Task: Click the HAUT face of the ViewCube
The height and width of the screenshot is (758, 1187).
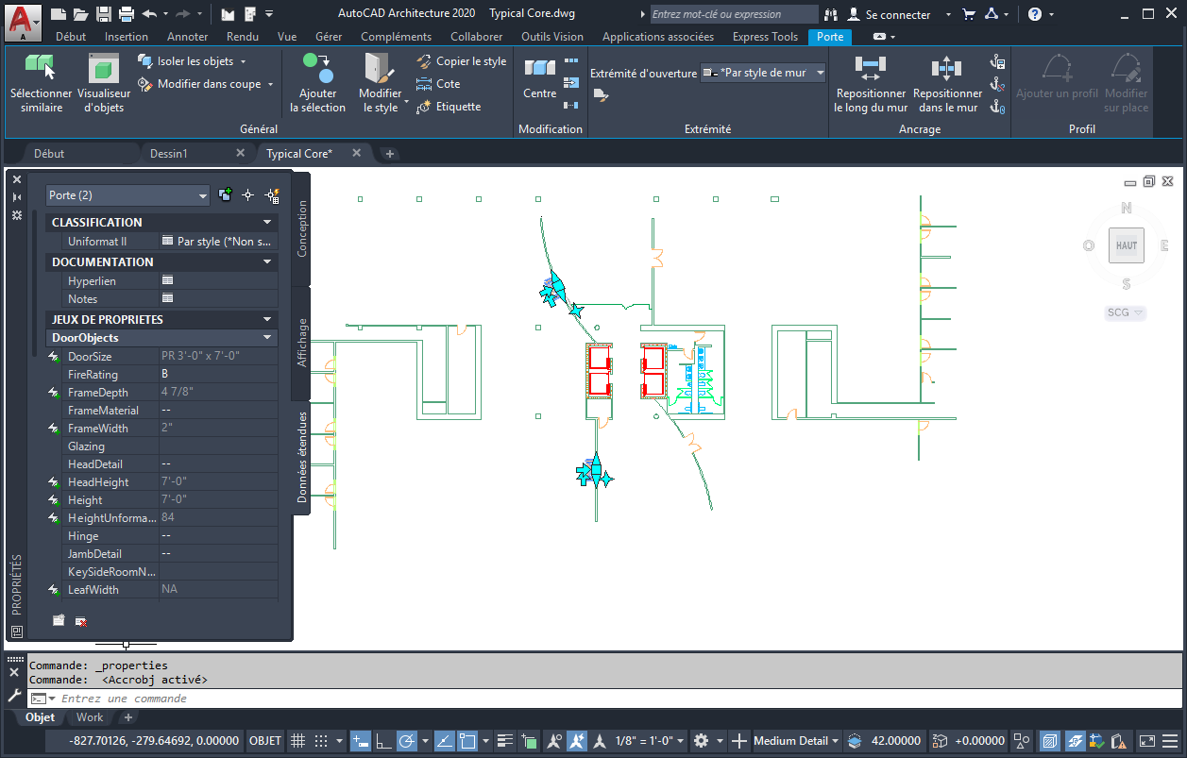Action: (x=1127, y=245)
